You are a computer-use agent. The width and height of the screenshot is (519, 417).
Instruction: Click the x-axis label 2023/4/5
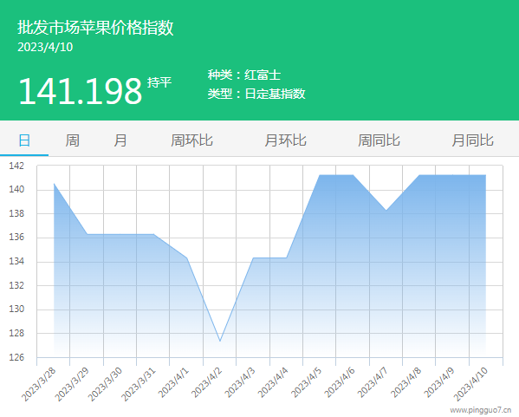coord(306,382)
